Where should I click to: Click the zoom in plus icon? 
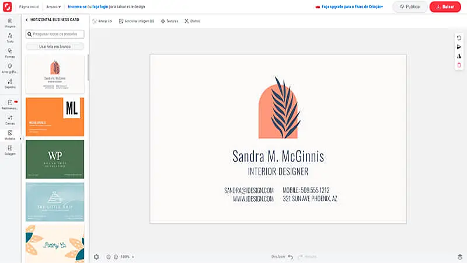point(116,257)
